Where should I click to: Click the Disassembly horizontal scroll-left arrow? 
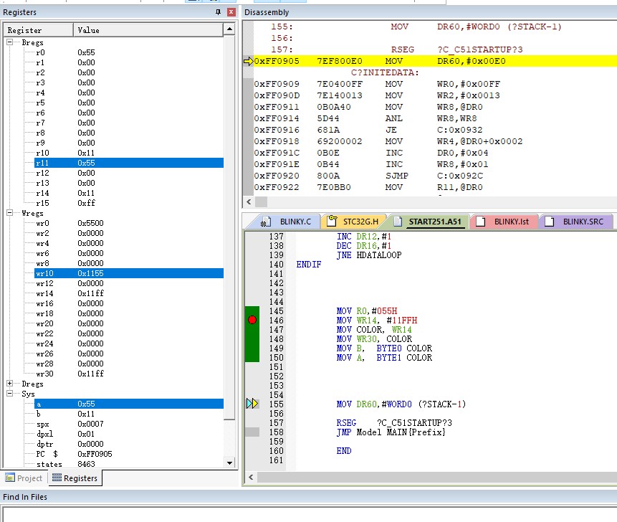click(x=249, y=202)
